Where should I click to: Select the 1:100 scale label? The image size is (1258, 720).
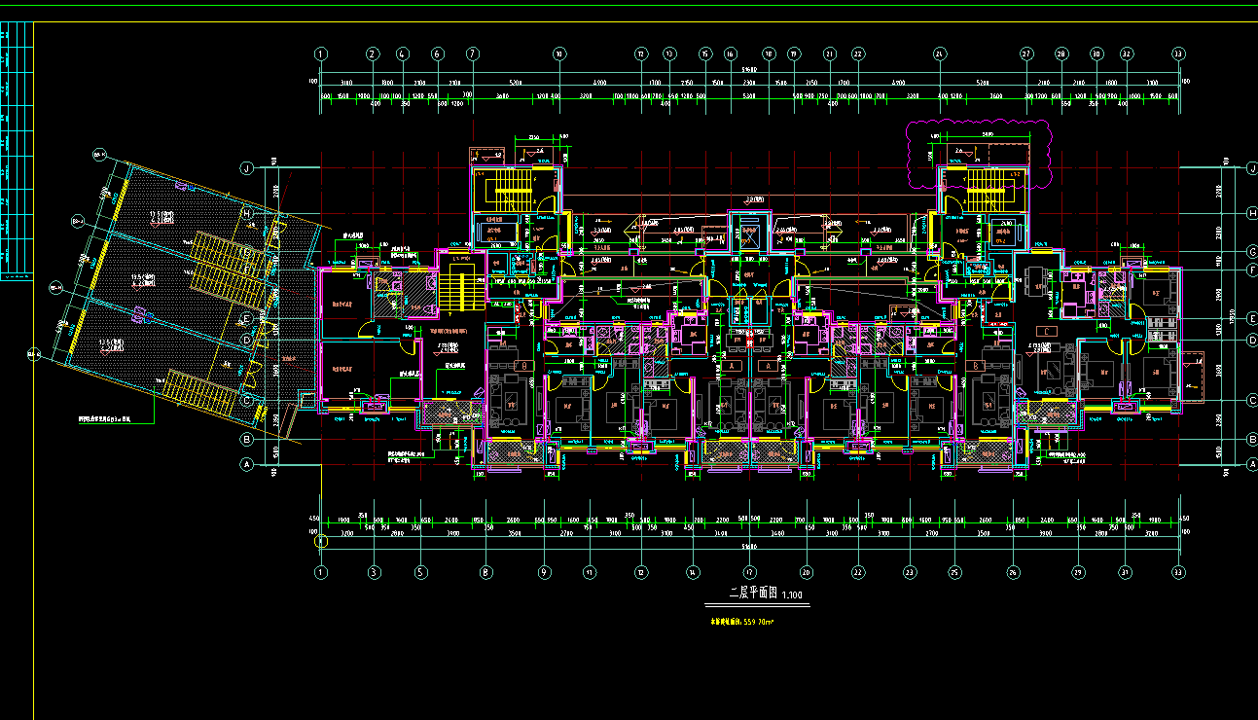click(793, 594)
